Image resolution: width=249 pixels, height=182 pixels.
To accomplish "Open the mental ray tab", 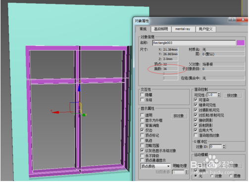I will point(183,29).
